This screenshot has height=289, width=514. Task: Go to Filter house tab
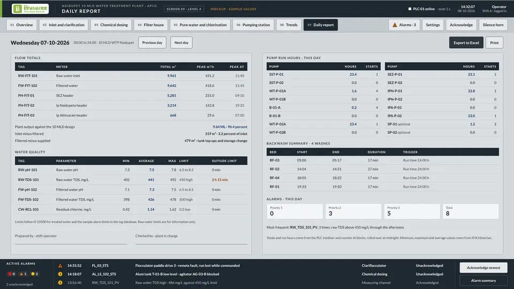pos(151,25)
